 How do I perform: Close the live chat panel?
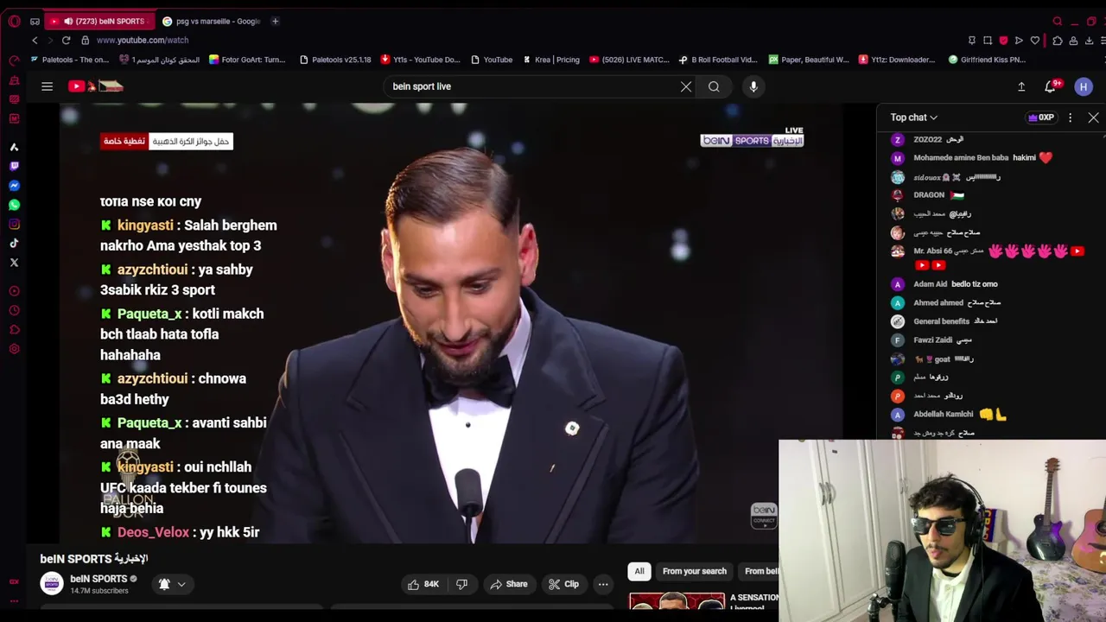tap(1093, 117)
